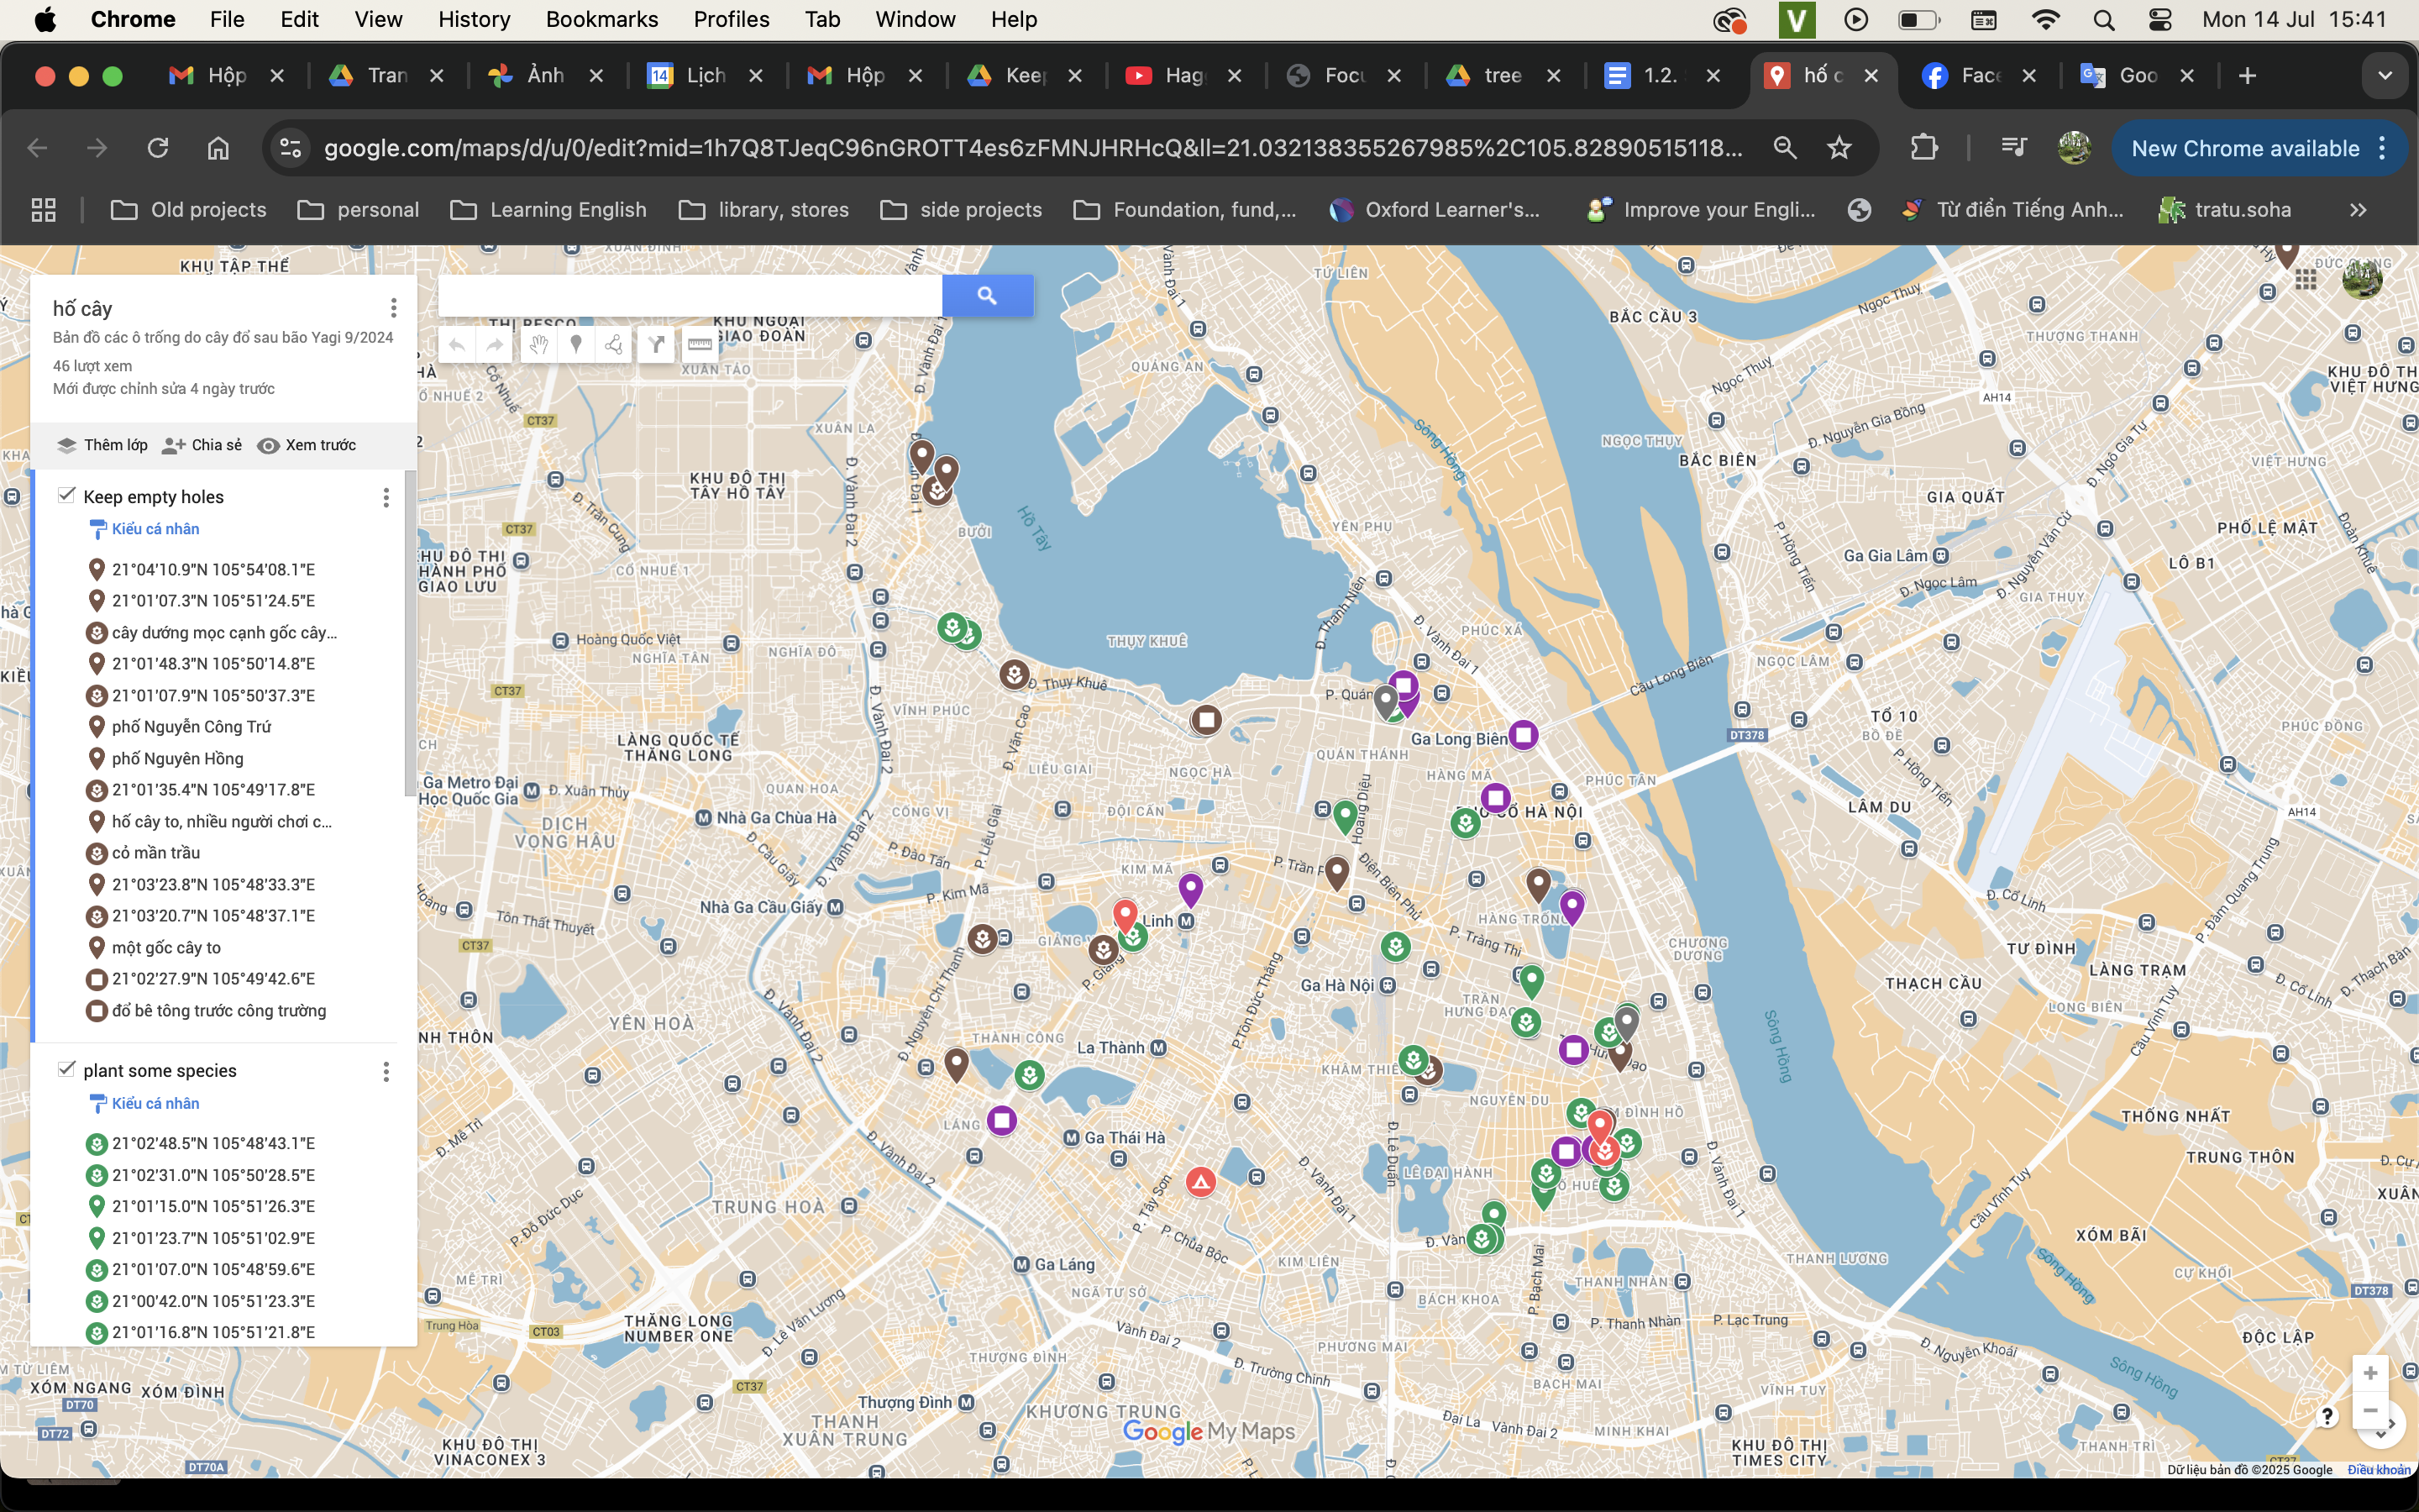Open the Keep empty holes layer options
This screenshot has width=2419, height=1512.
386,497
